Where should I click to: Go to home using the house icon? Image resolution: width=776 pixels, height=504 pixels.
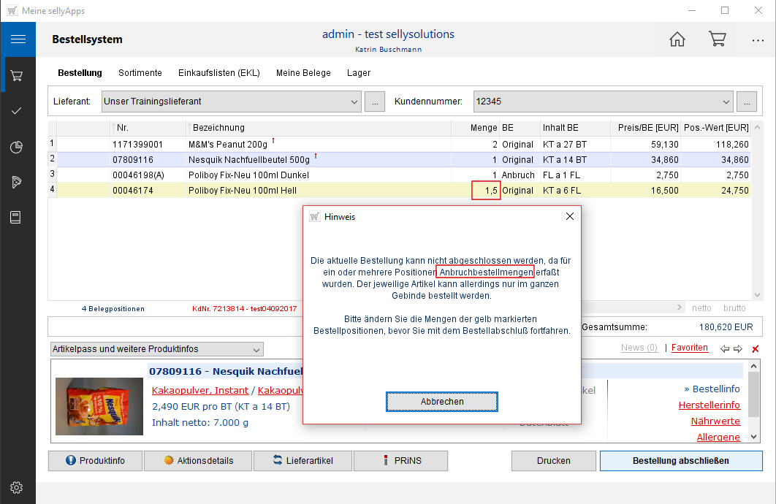[x=677, y=39]
